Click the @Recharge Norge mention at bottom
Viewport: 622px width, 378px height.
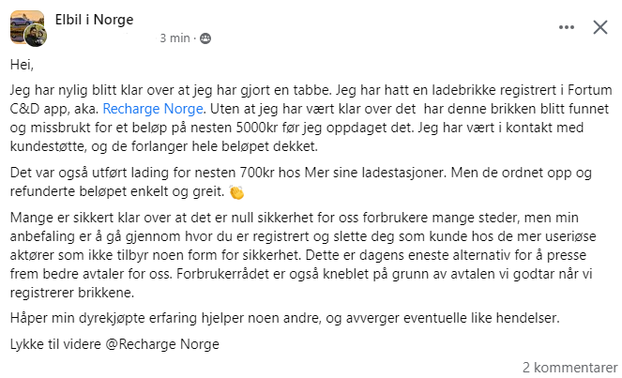coord(162,344)
